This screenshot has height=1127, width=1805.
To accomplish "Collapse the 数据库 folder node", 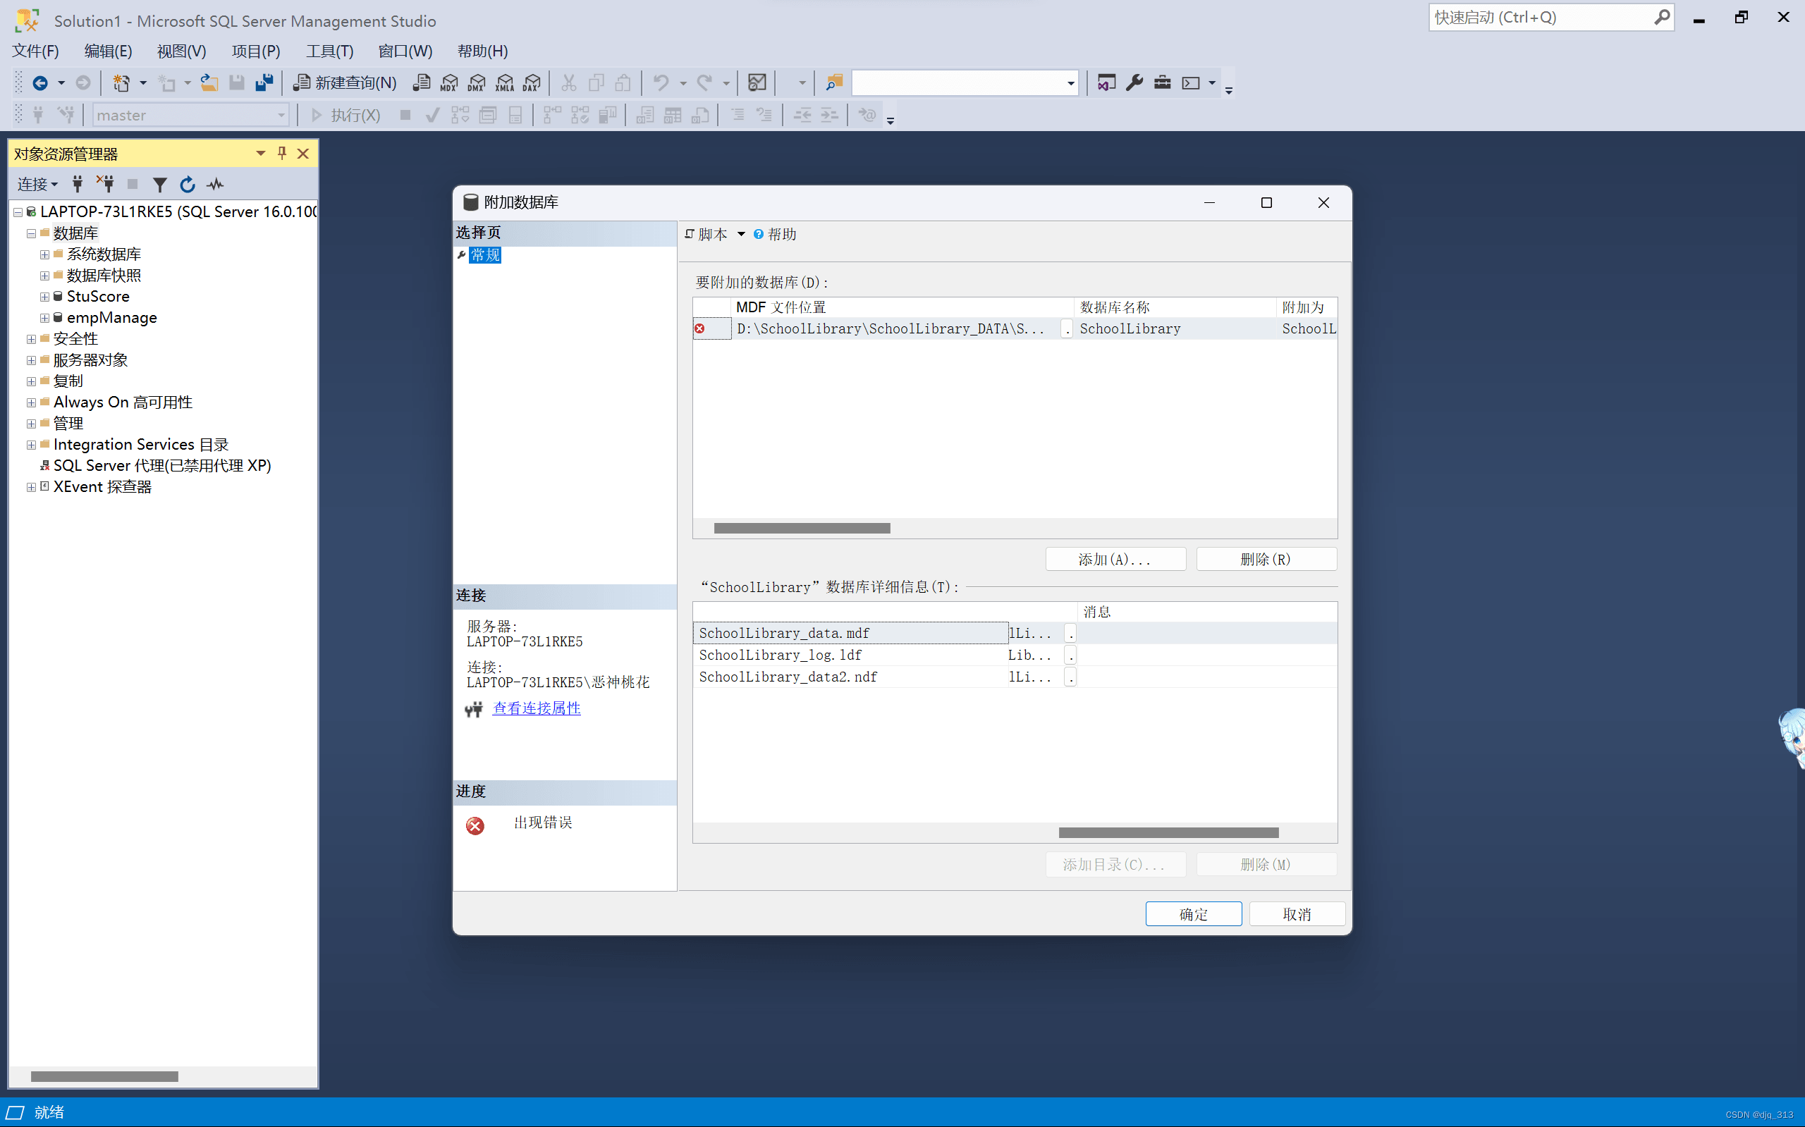I will [x=31, y=233].
